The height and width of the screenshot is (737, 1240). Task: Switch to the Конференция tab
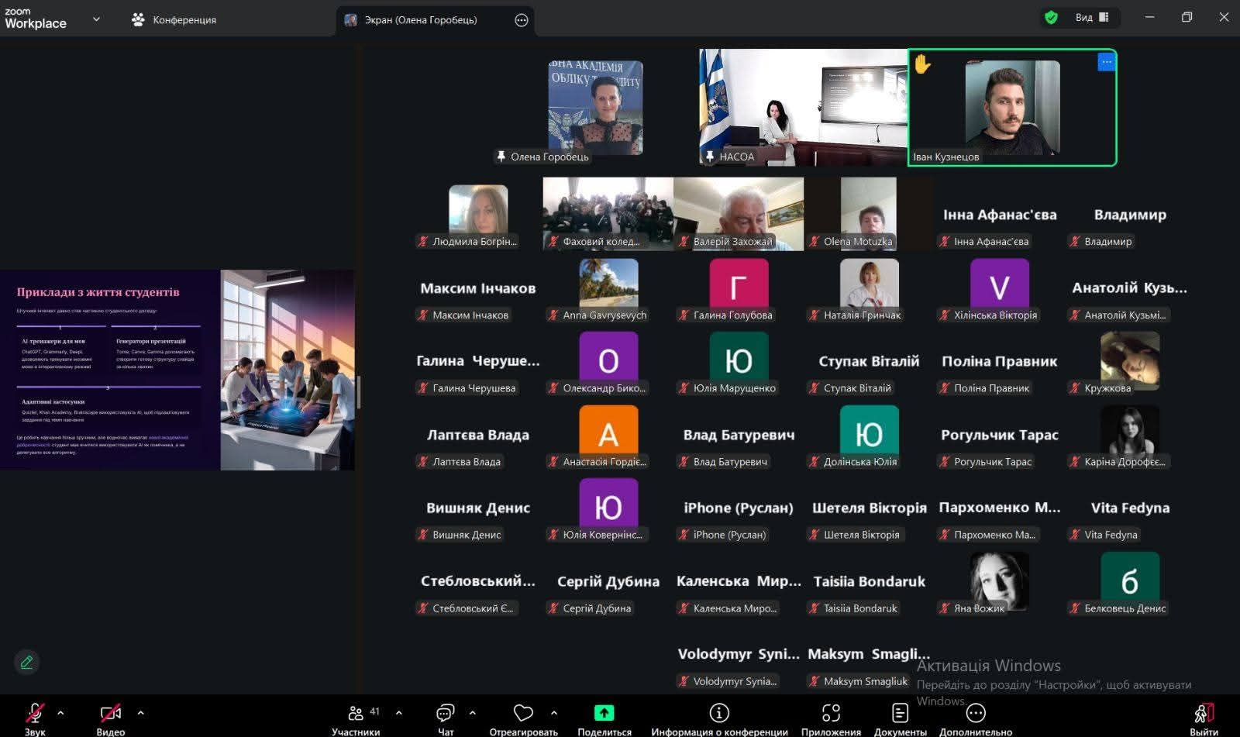point(174,19)
